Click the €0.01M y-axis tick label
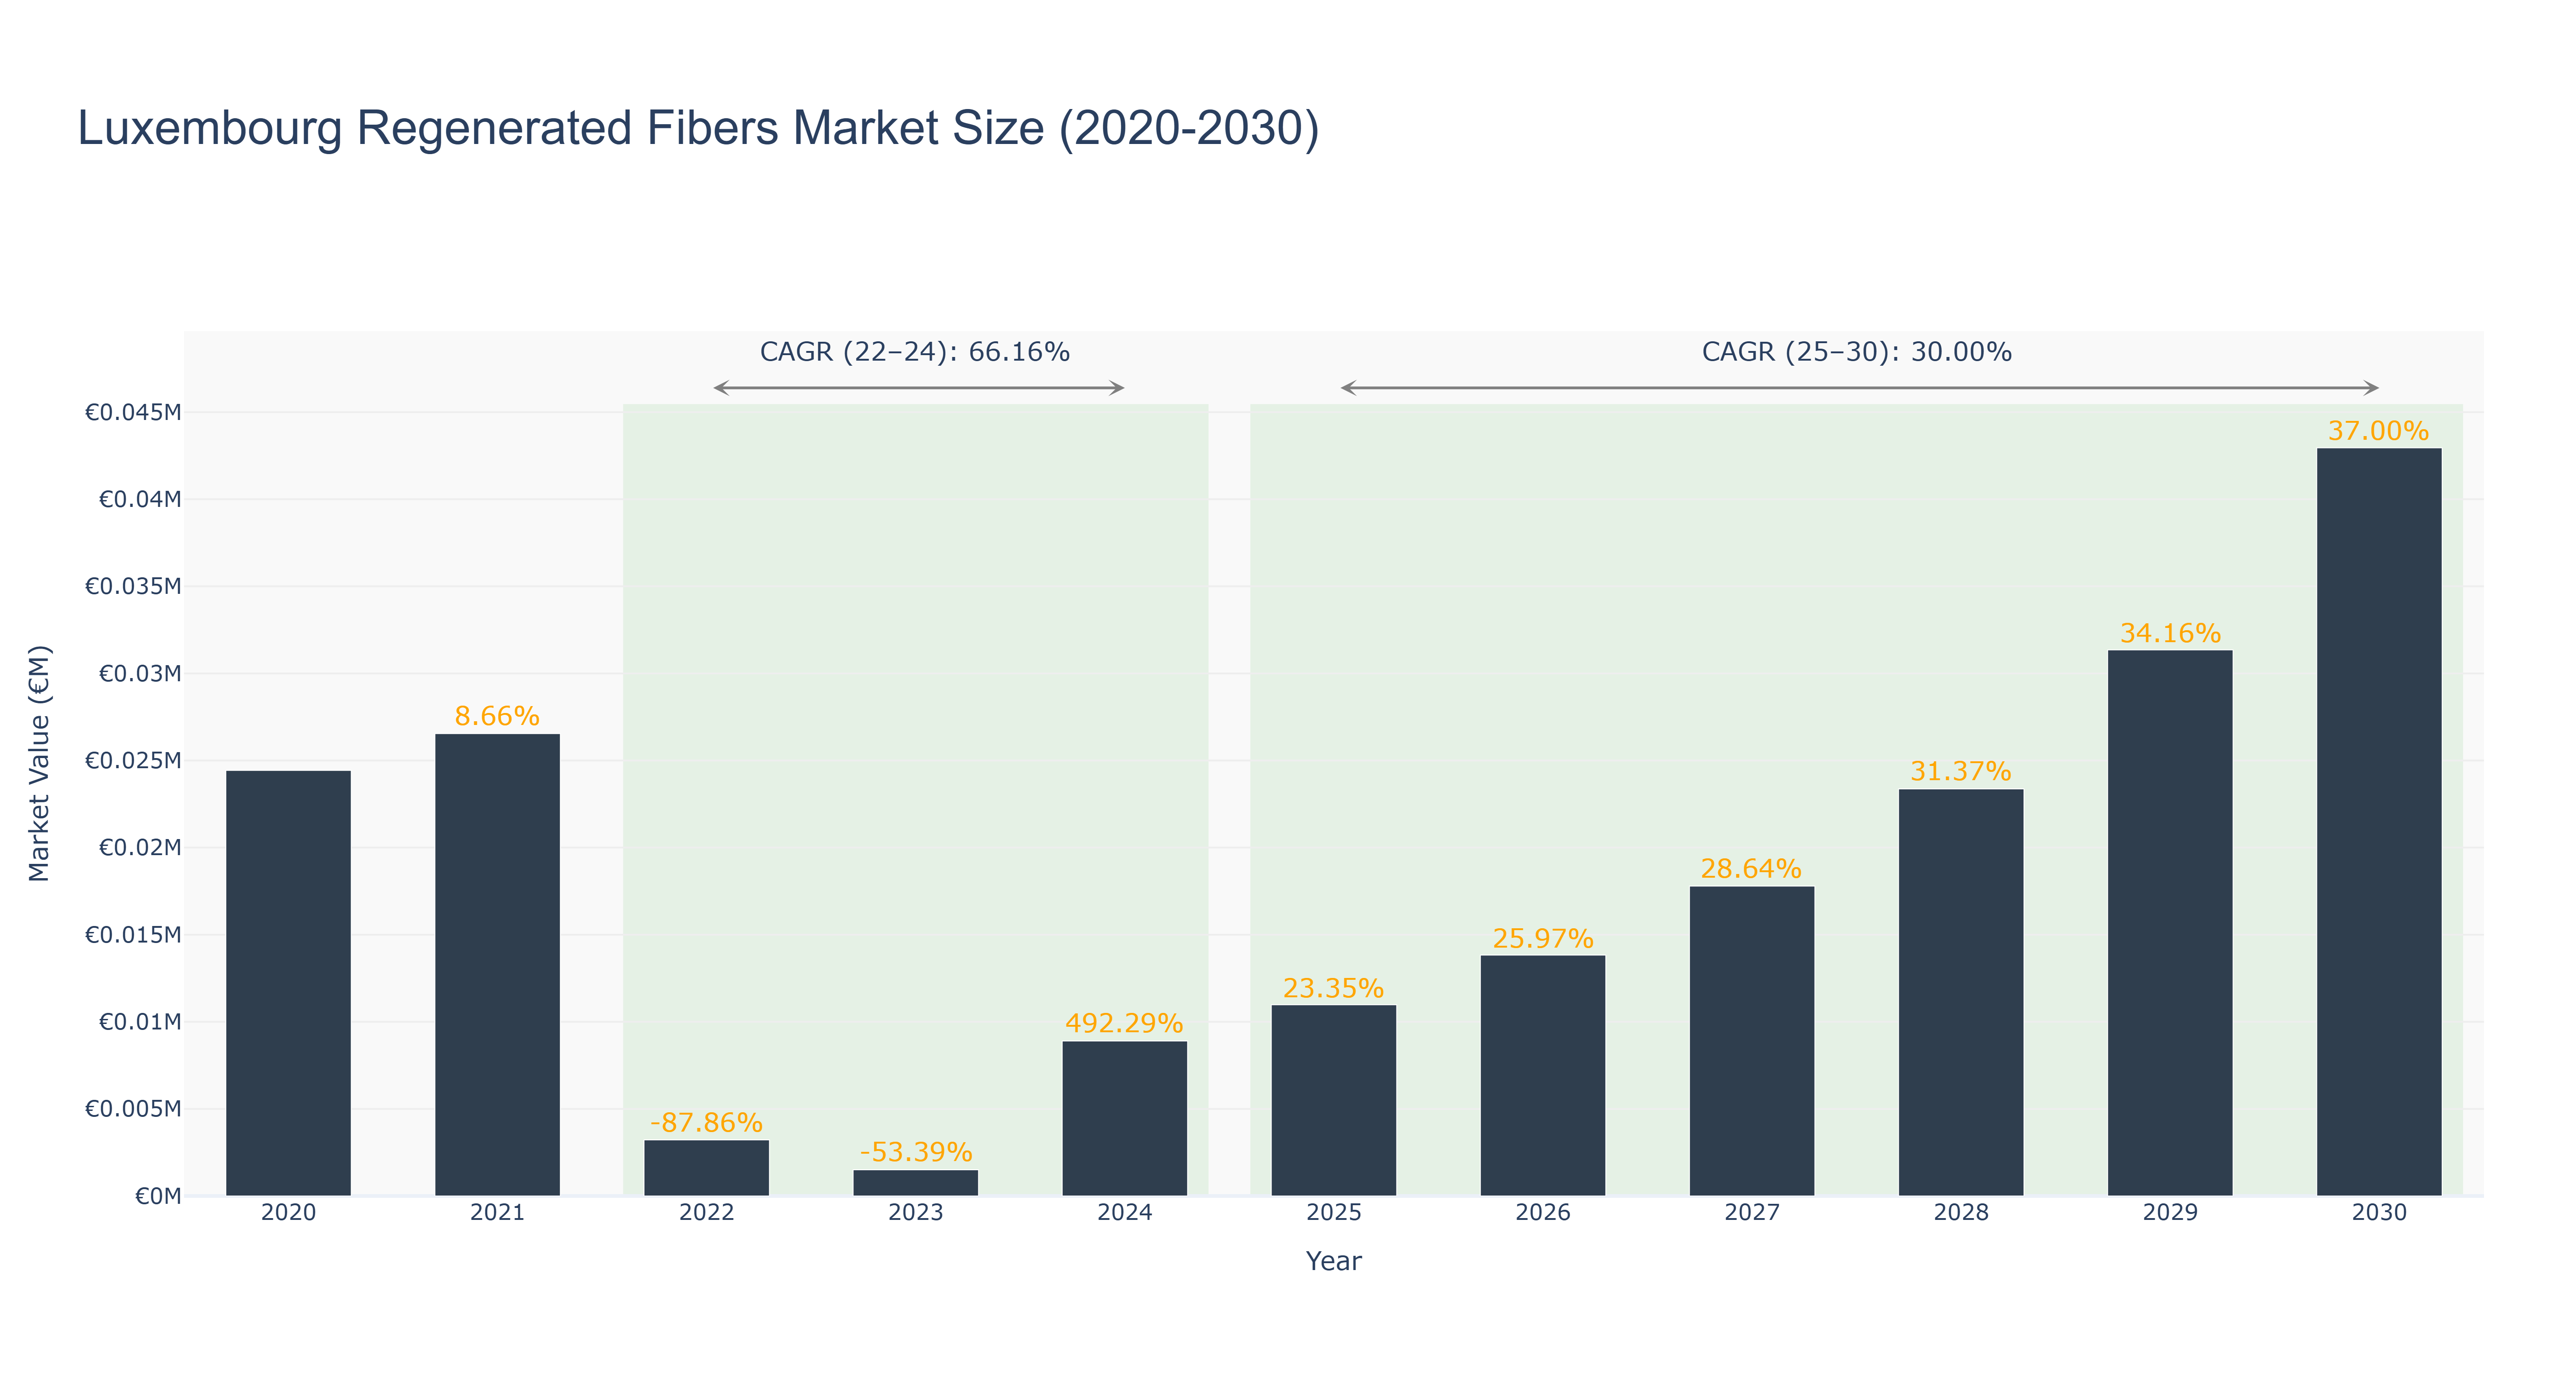 pos(140,1022)
